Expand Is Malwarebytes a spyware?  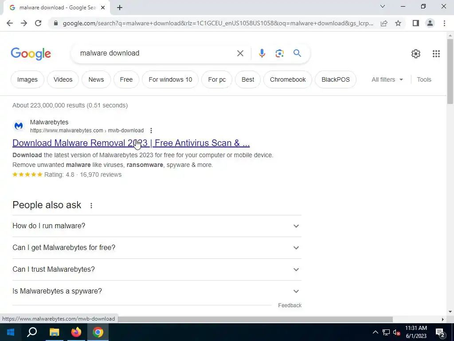pyautogui.click(x=157, y=291)
